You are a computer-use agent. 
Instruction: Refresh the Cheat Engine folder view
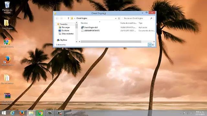(x=119, y=18)
